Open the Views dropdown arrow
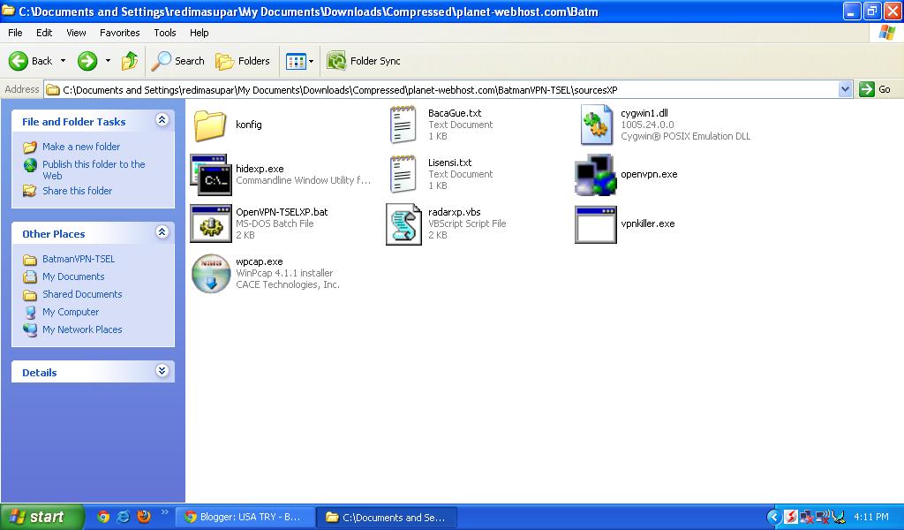904x530 pixels. (311, 61)
